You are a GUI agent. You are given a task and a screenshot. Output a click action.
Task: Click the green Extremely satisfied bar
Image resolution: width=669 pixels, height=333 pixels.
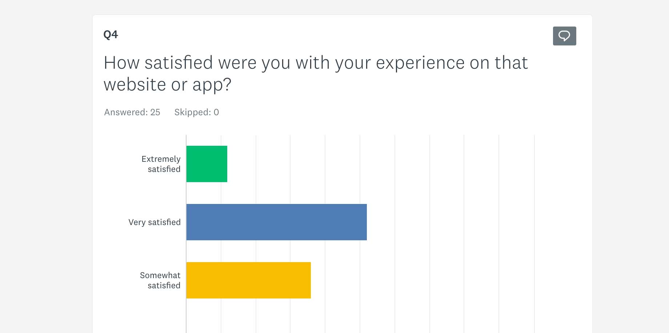coord(207,164)
